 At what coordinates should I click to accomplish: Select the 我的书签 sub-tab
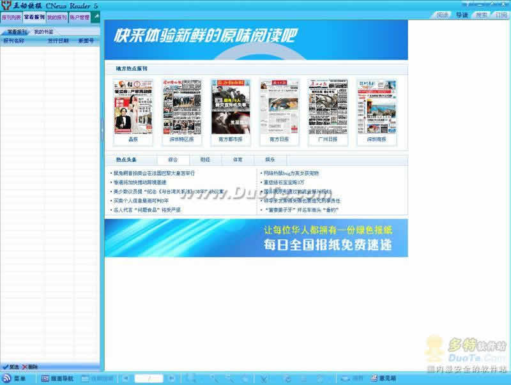[x=43, y=32]
